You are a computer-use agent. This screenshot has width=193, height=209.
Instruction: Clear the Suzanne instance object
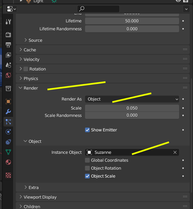[175, 152]
